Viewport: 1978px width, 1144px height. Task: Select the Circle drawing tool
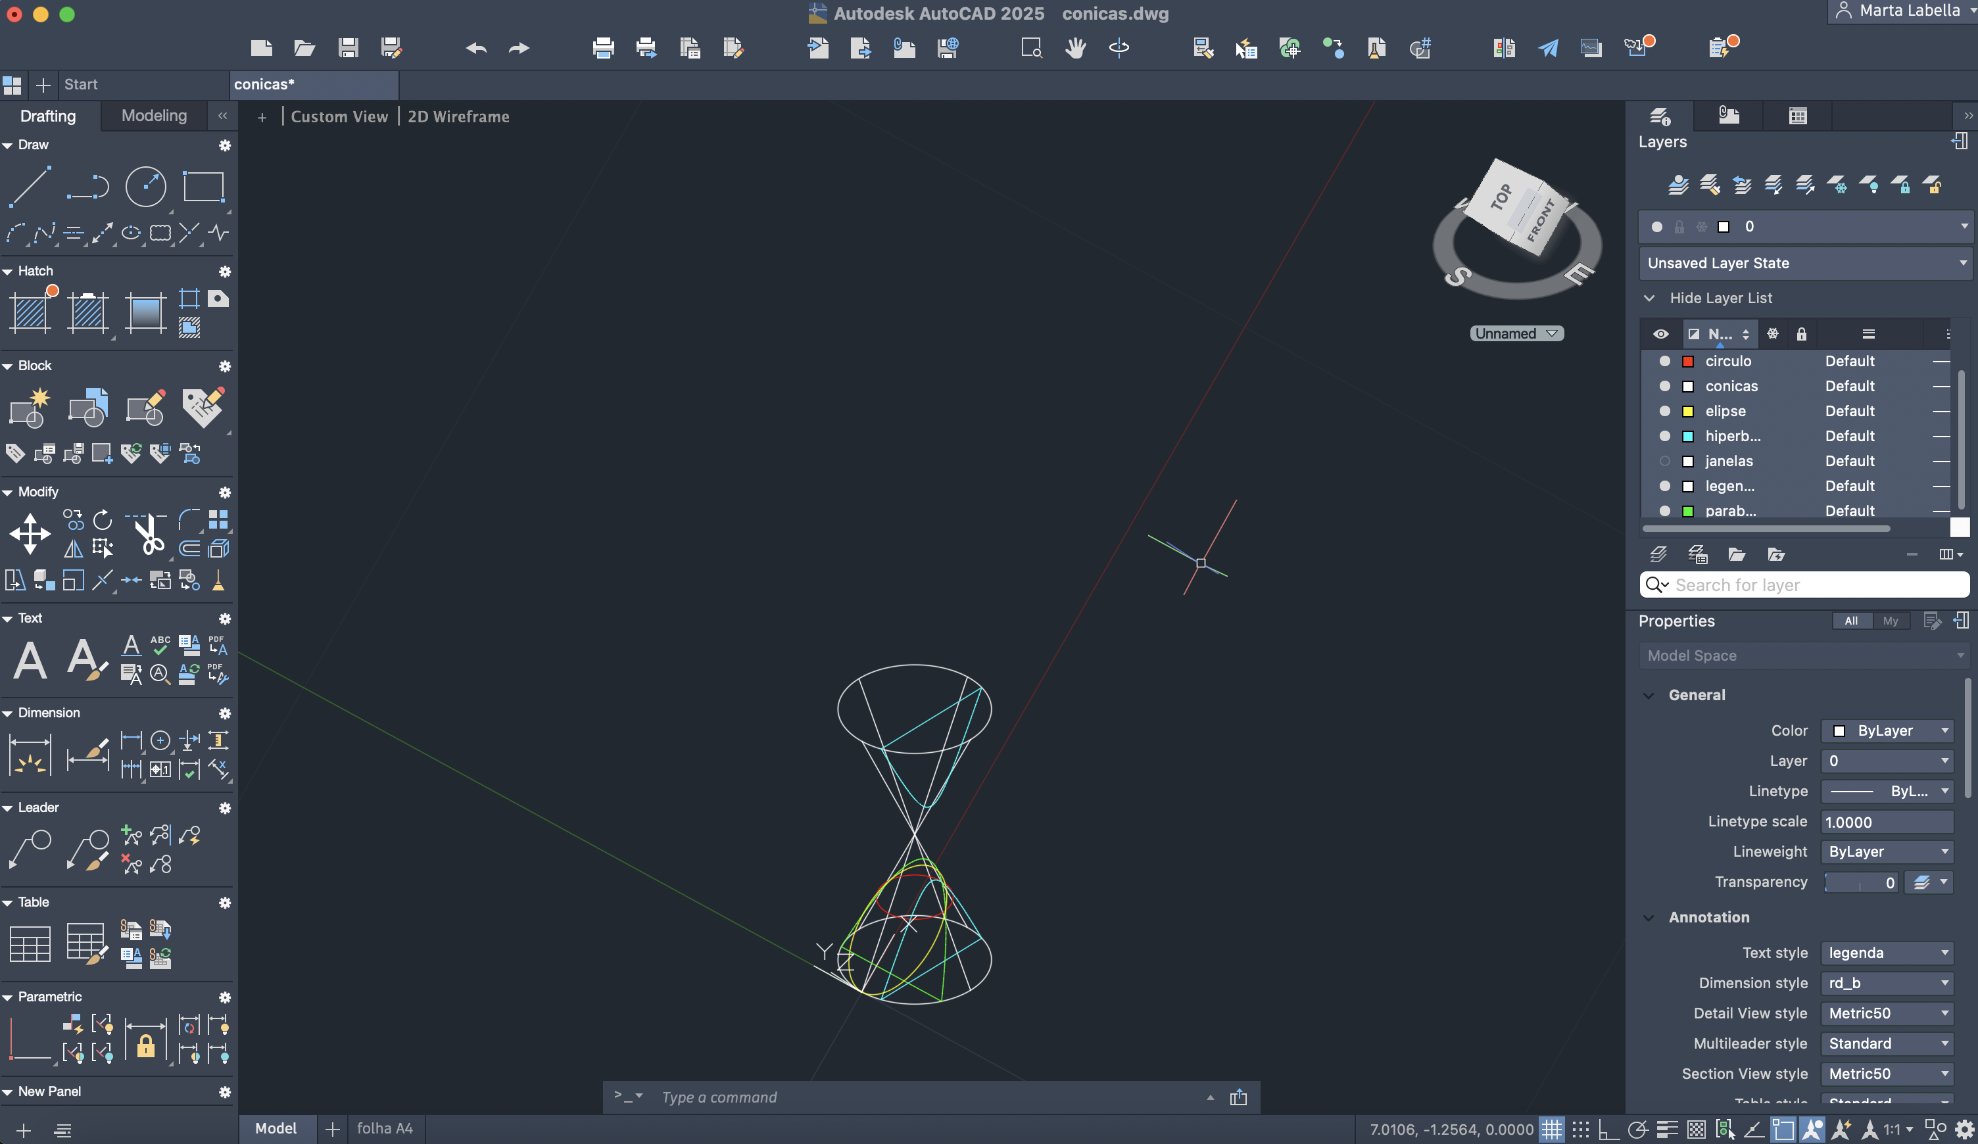146,187
